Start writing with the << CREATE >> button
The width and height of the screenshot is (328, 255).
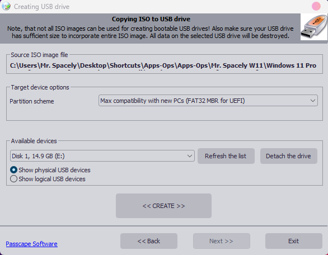[163, 206]
